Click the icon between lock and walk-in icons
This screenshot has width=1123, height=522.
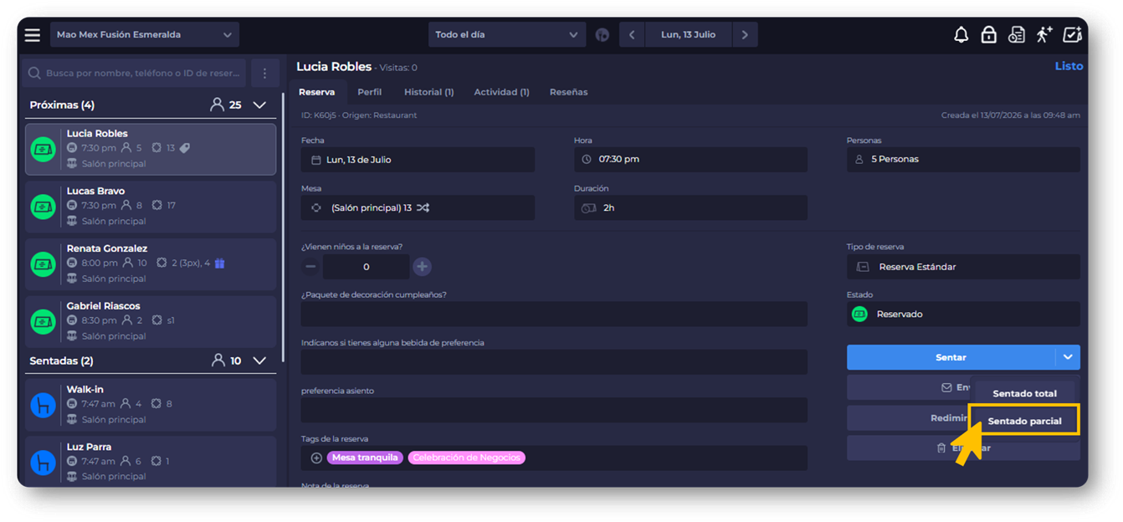click(1016, 35)
